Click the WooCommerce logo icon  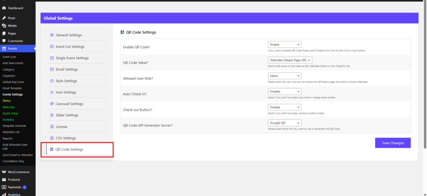pos(4,172)
